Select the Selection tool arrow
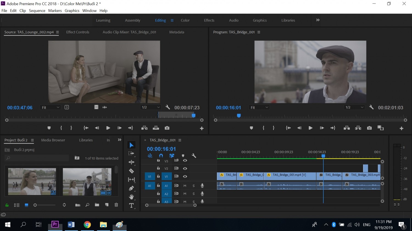Screen dimensions: 412x231 [132, 145]
